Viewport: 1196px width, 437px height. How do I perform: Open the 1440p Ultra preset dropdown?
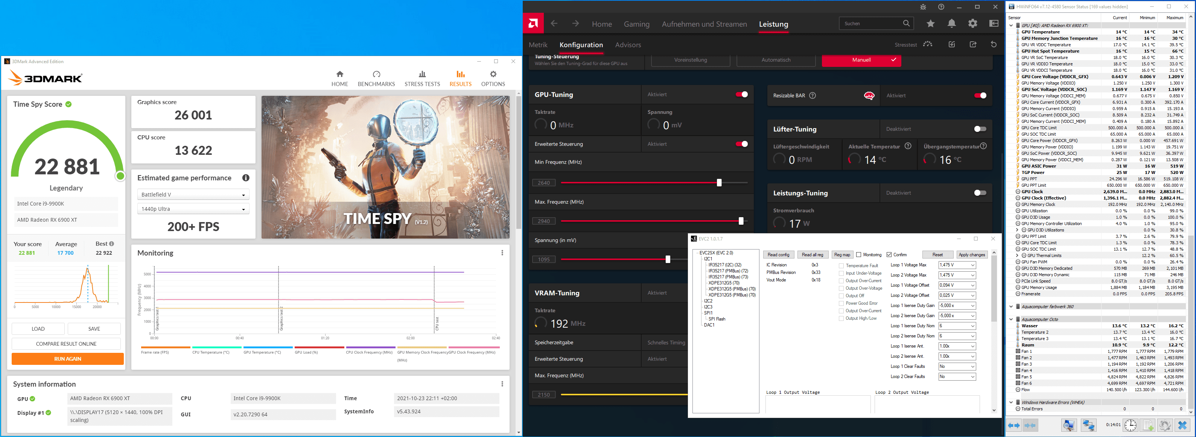pos(193,209)
